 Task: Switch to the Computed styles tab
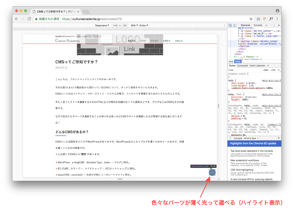click(242, 66)
